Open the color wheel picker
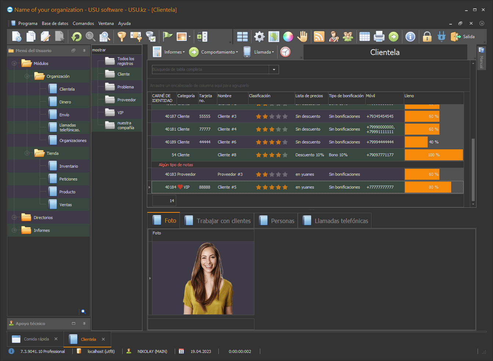493x361 pixels. point(288,37)
